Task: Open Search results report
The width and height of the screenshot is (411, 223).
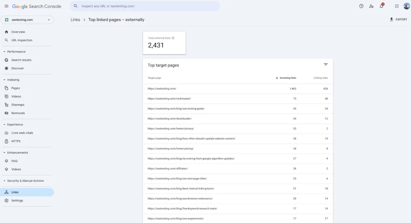Action: tap(21, 60)
